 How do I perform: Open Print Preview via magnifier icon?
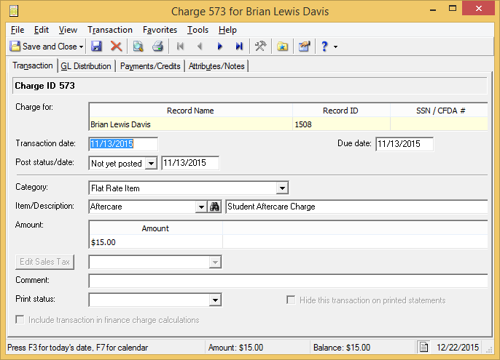click(138, 47)
